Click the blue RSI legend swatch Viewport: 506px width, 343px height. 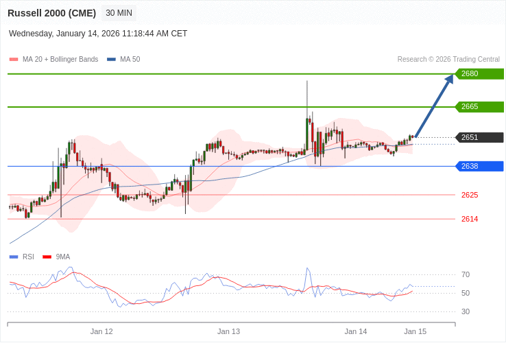pos(14,257)
